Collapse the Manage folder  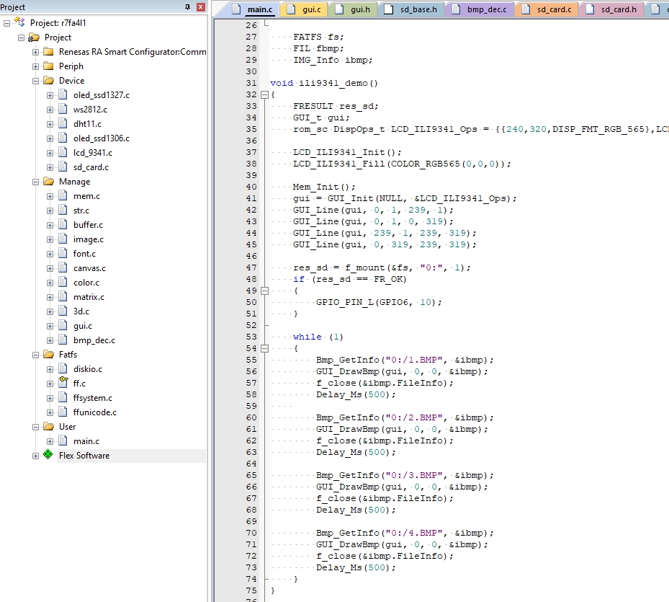click(35, 182)
